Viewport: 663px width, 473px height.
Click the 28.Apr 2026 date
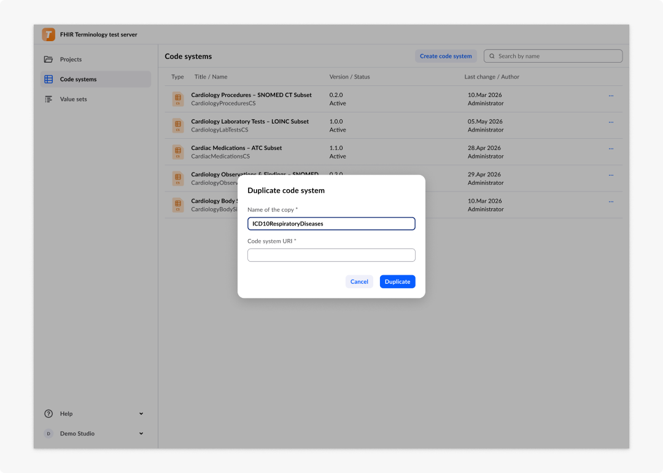coord(484,147)
